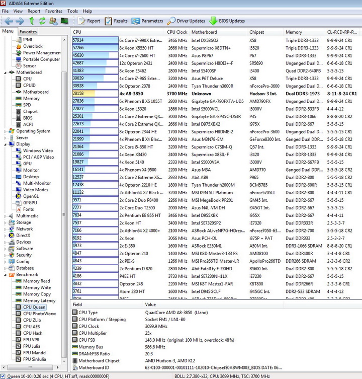Screen dimensions: 362x379
Task: Open the Results toolbar button
Action: point(116,21)
